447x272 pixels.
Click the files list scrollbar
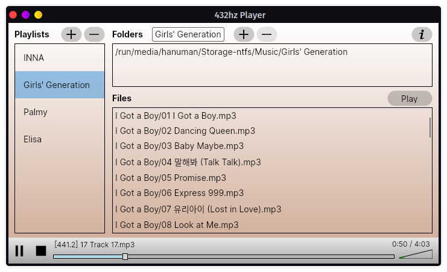click(x=430, y=127)
